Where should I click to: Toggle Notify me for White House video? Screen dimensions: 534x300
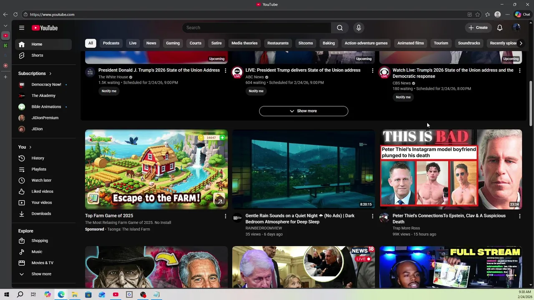coord(109,91)
